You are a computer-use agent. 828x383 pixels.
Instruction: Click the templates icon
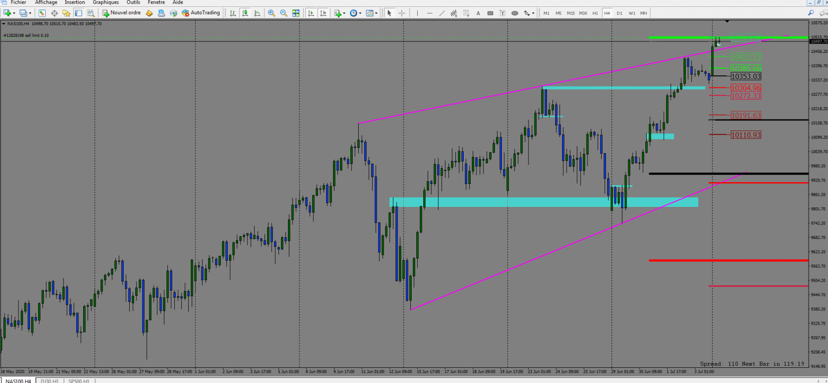369,13
